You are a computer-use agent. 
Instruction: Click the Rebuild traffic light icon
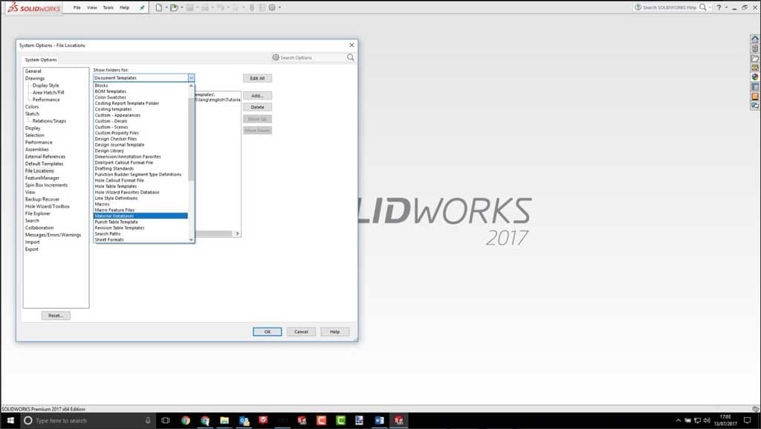[252, 7]
